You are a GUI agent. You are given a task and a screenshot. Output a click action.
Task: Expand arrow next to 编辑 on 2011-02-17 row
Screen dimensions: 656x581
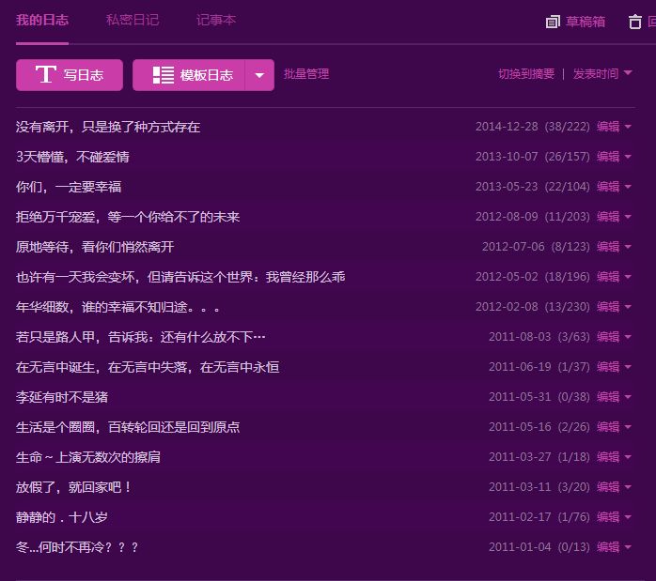point(628,517)
